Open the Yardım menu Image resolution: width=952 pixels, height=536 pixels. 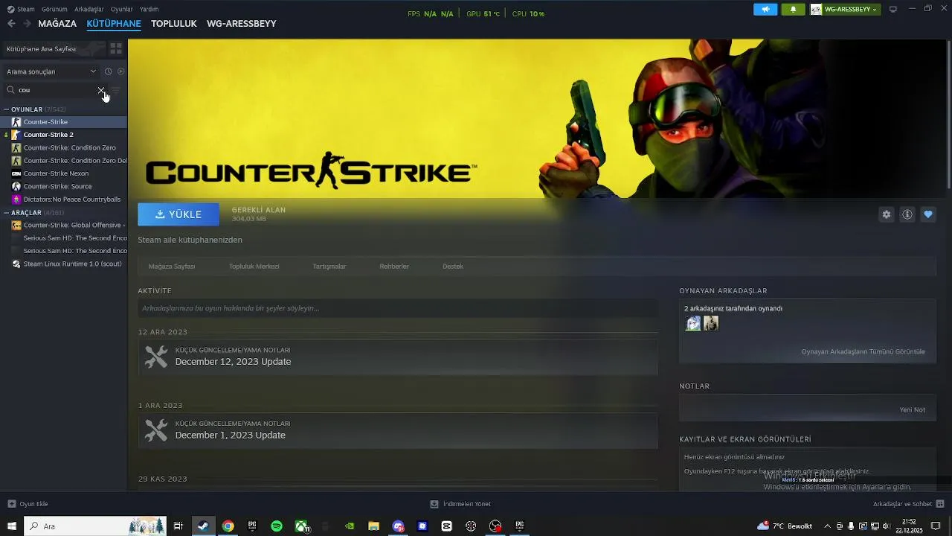[x=149, y=9]
